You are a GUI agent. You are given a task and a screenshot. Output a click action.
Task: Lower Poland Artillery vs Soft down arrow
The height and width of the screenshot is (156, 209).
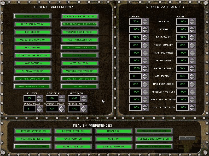coord(193,94)
